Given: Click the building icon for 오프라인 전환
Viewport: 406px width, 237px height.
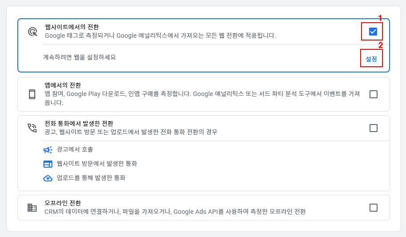Looking at the screenshot, I should click(32, 208).
